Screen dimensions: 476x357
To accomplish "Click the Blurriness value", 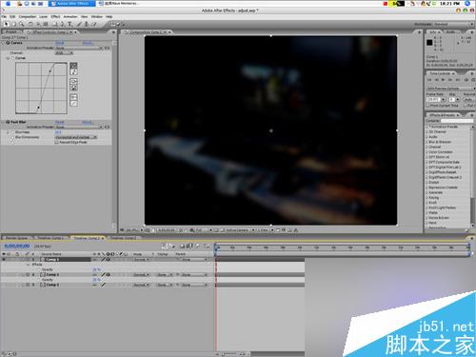I will [58, 132].
